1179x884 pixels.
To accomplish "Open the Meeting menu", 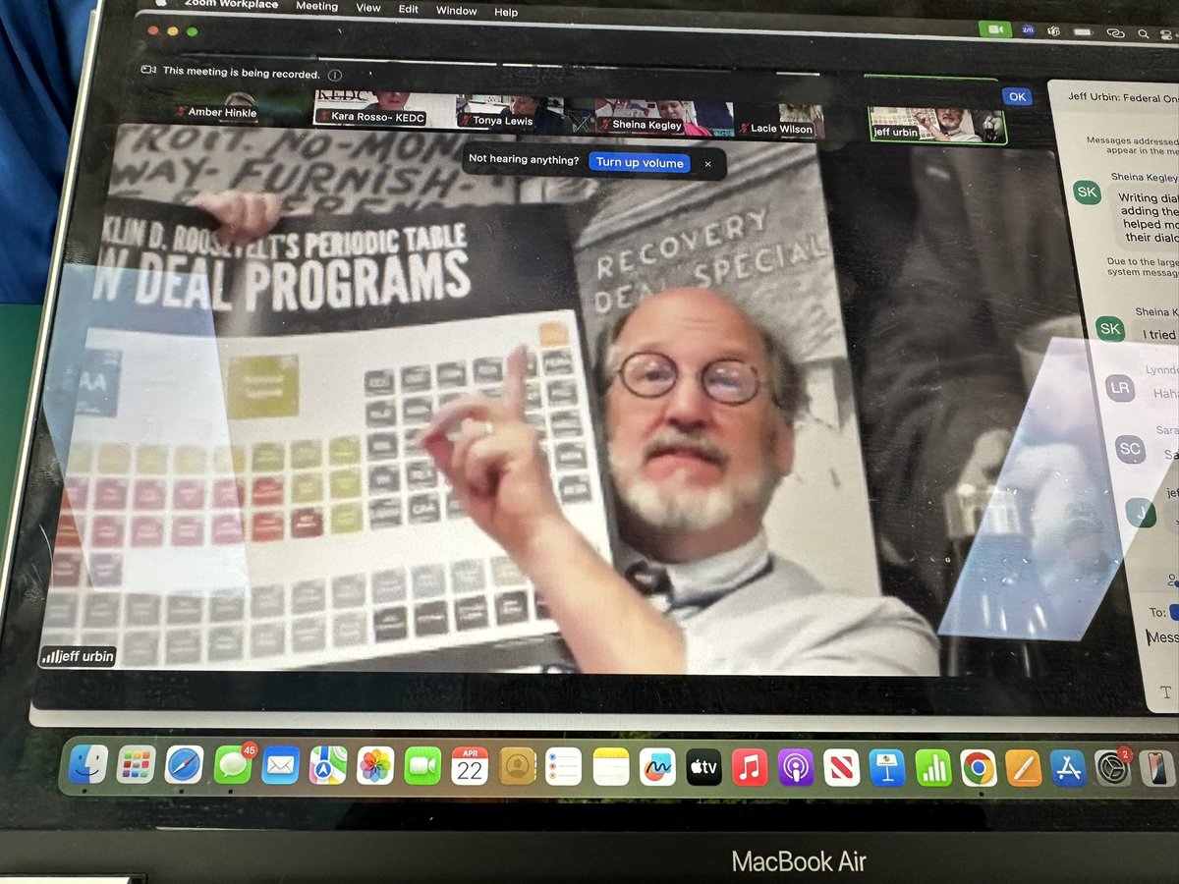I will pyautogui.click(x=317, y=7).
